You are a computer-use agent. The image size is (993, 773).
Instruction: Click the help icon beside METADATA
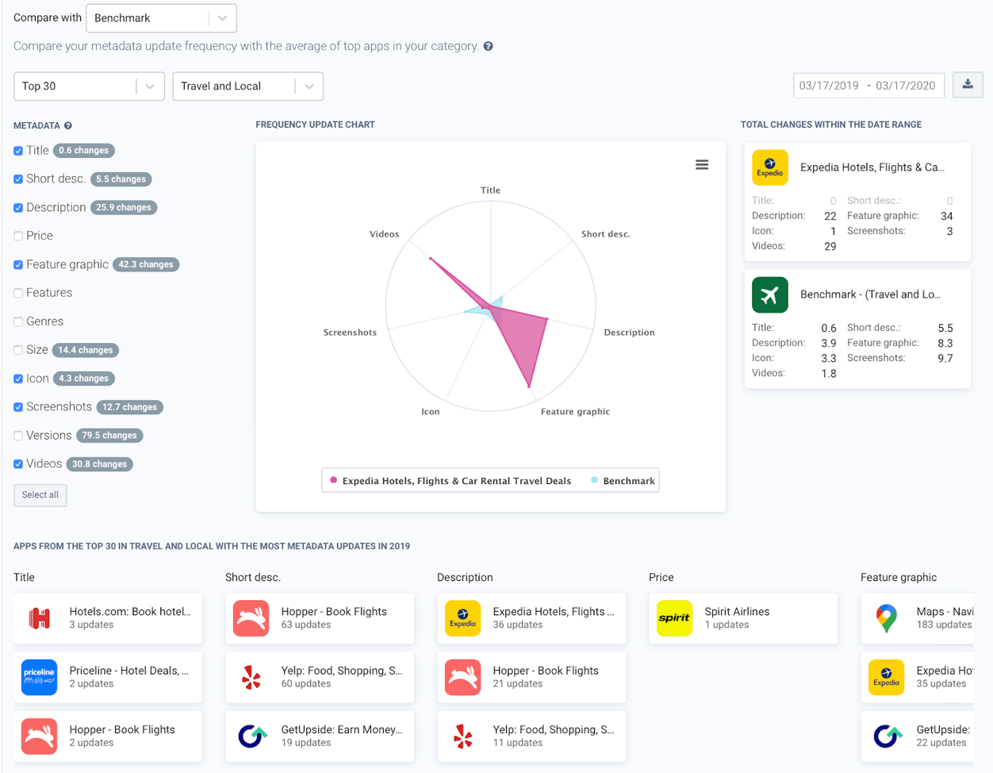pos(68,125)
